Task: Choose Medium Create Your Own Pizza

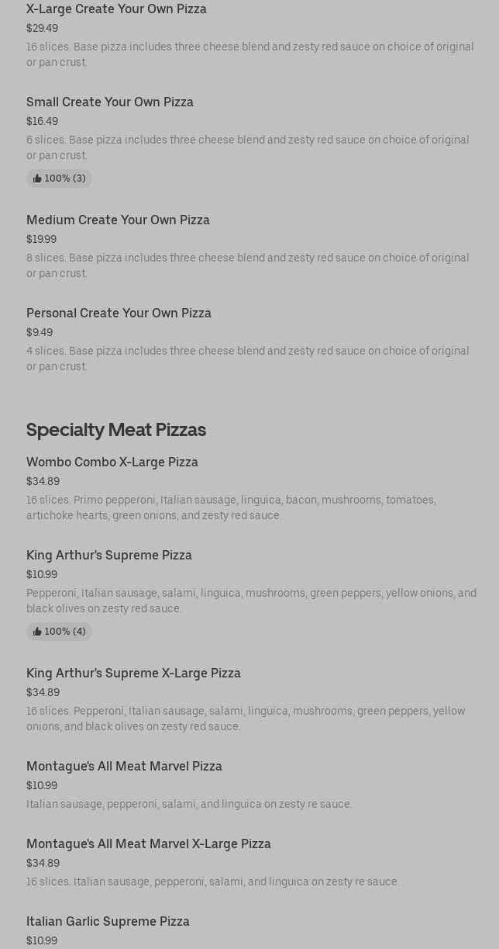Action: pyautogui.click(x=118, y=220)
